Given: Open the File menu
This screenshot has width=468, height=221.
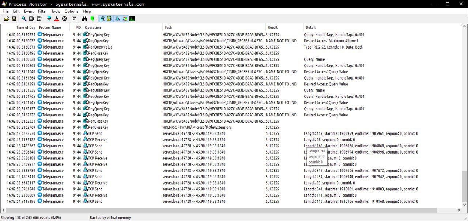Looking at the screenshot, I should 5,11.
